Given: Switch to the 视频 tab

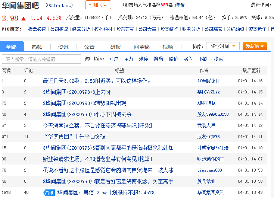Looking at the screenshot, I should [168, 47].
